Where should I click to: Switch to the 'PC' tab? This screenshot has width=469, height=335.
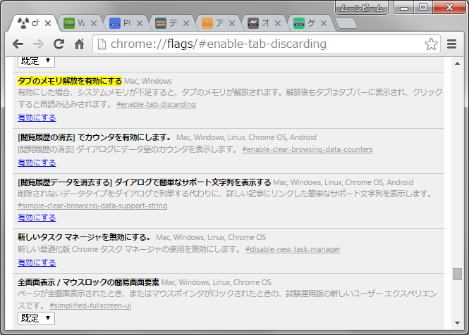click(x=126, y=23)
